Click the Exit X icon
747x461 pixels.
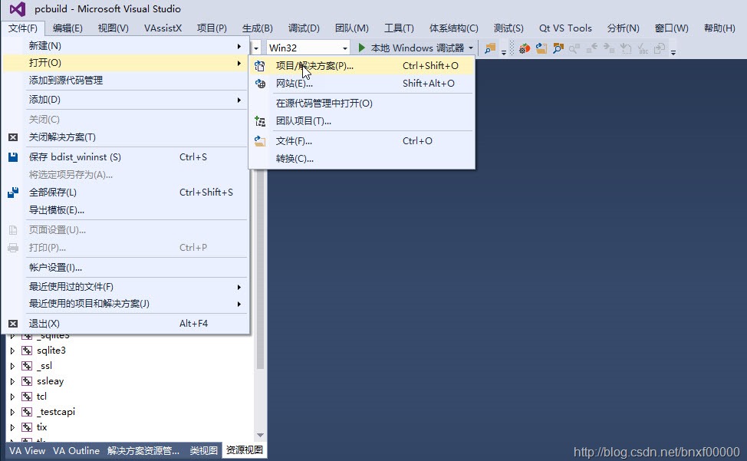pyautogui.click(x=13, y=324)
